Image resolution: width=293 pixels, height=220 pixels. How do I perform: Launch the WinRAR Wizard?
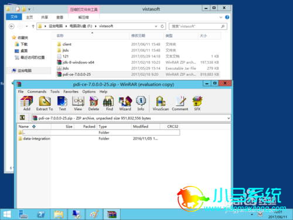(x=125, y=103)
